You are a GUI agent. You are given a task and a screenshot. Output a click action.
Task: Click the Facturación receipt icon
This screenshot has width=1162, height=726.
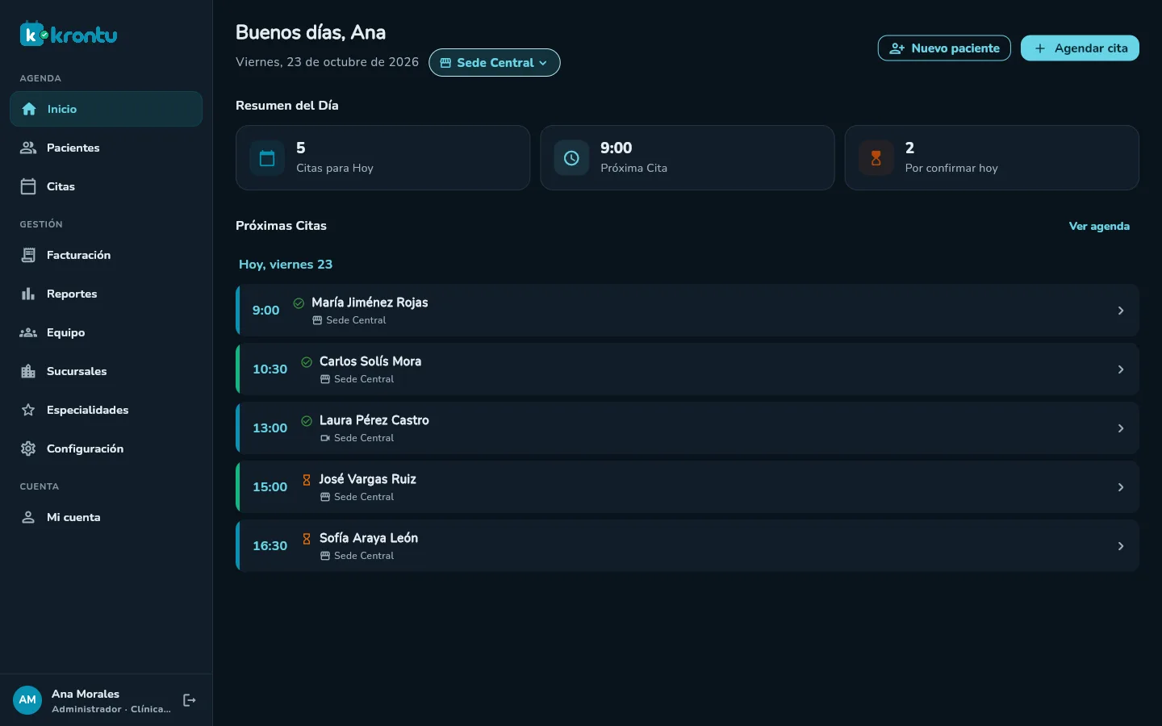point(28,255)
